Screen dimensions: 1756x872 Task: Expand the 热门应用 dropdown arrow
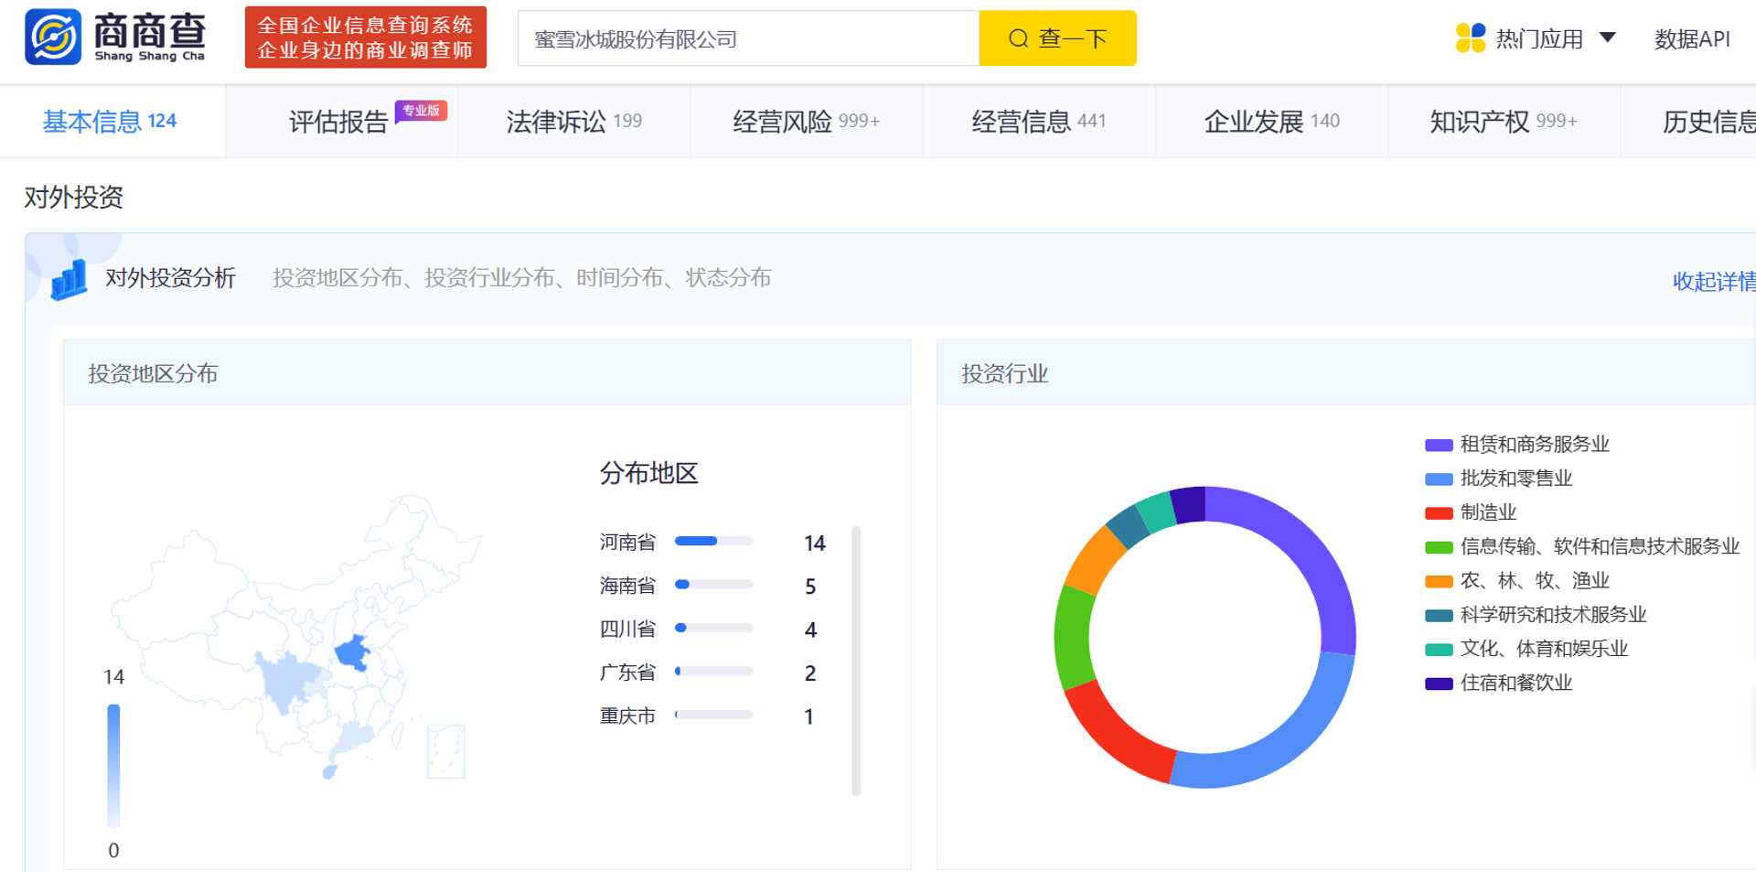pyautogui.click(x=1608, y=38)
